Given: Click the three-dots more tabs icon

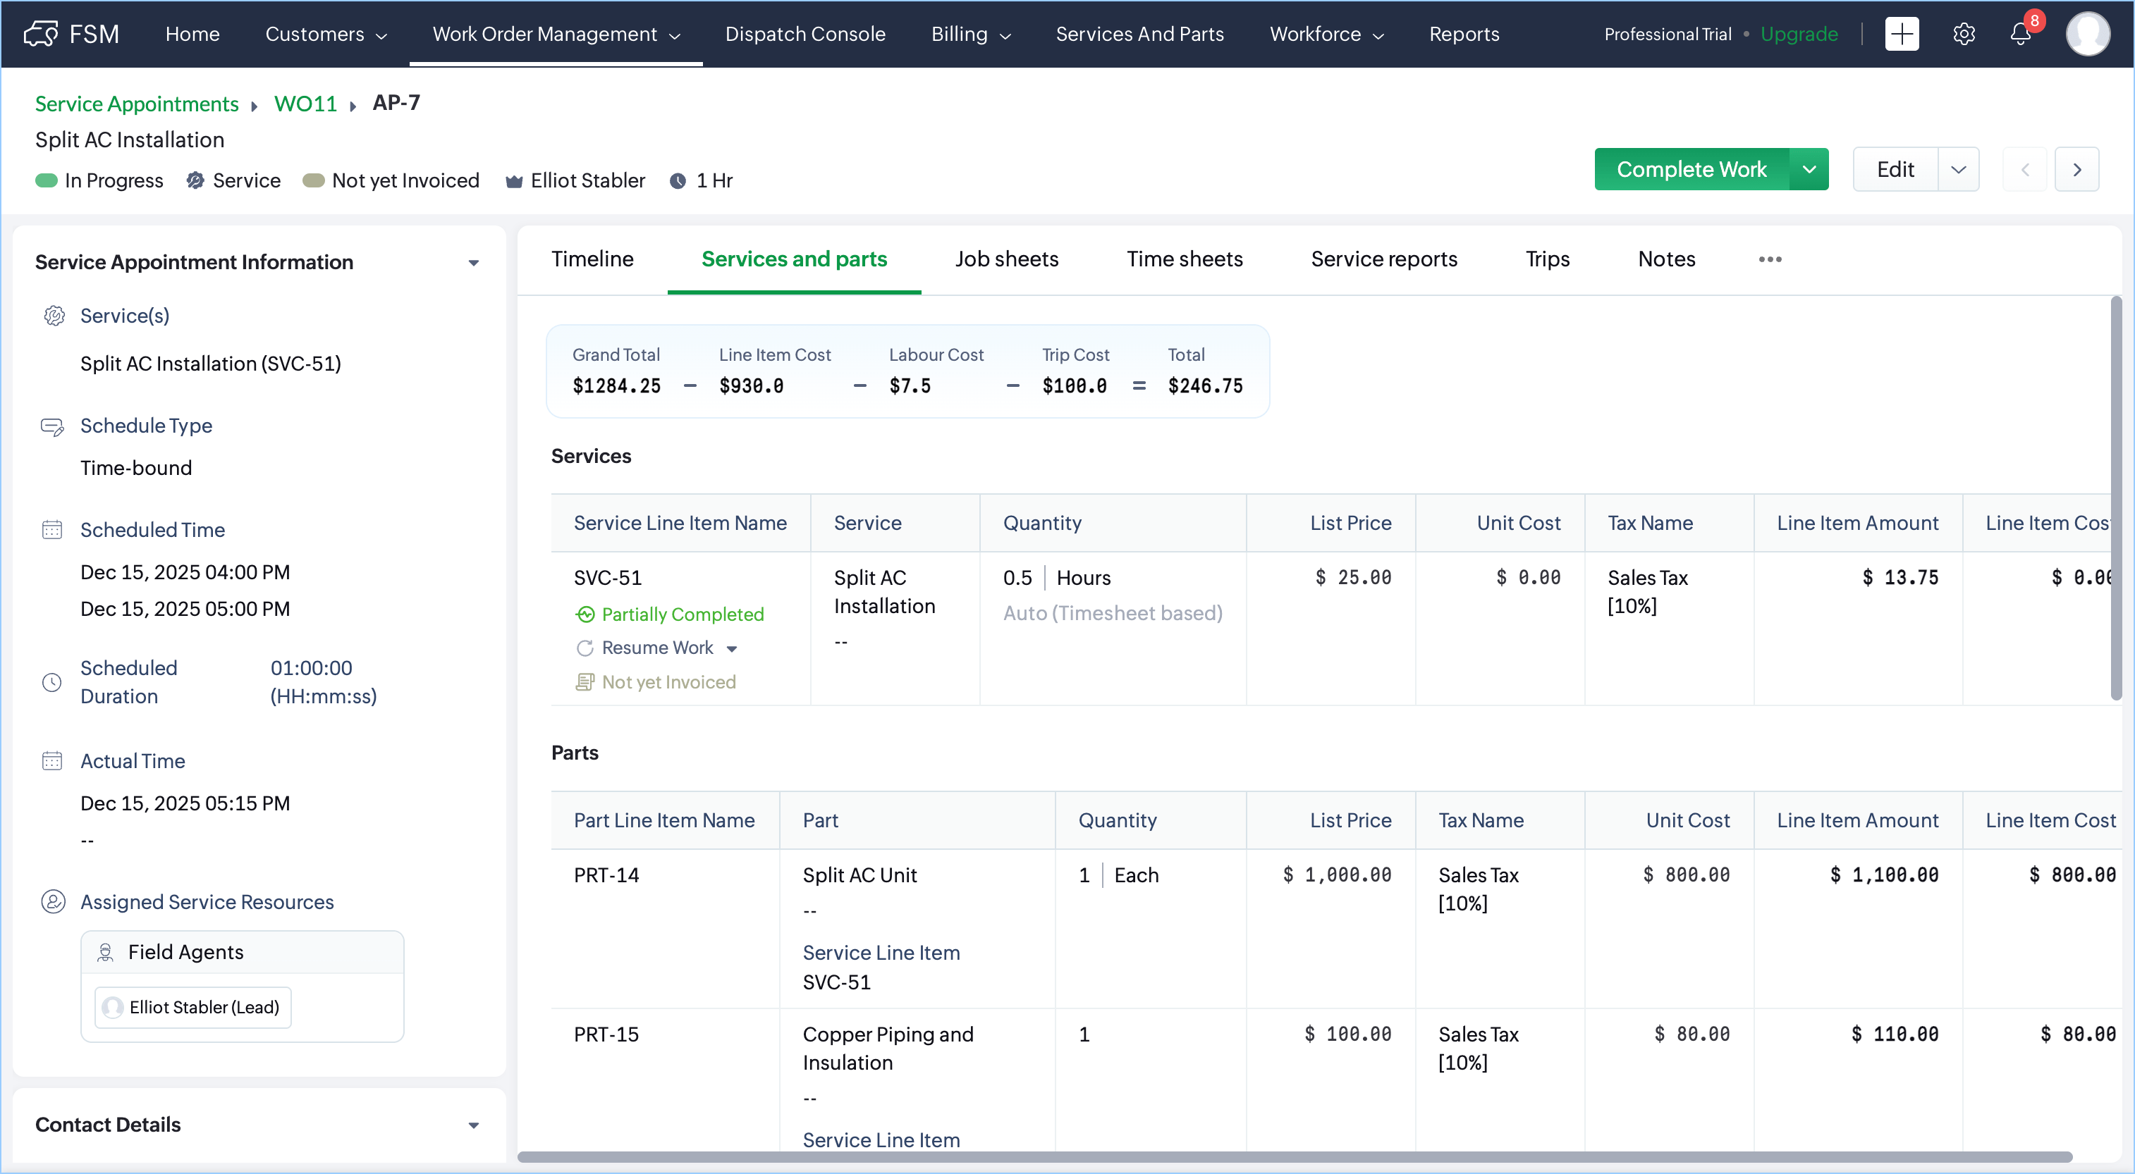Looking at the screenshot, I should (x=1770, y=259).
